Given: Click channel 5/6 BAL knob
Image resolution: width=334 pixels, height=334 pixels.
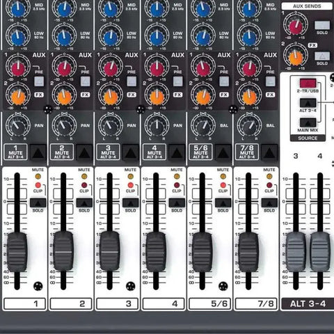Looking at the screenshot, I should [x=203, y=126].
